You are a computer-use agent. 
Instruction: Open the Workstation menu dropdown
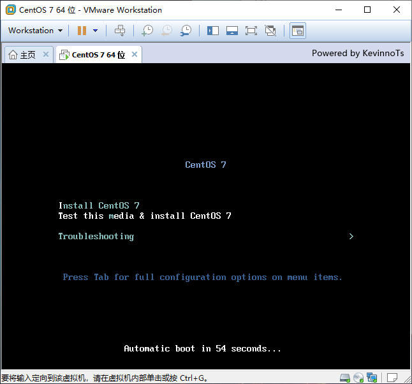36,31
